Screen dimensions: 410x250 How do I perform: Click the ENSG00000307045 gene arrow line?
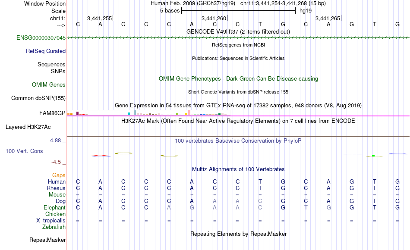[239, 38]
